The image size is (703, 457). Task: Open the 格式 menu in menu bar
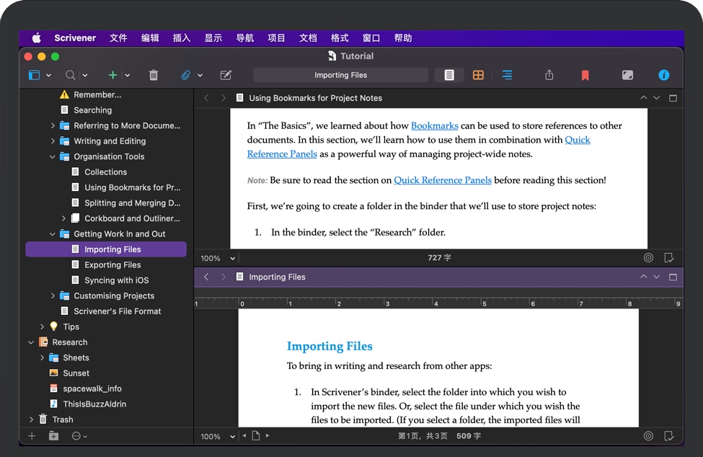(340, 38)
